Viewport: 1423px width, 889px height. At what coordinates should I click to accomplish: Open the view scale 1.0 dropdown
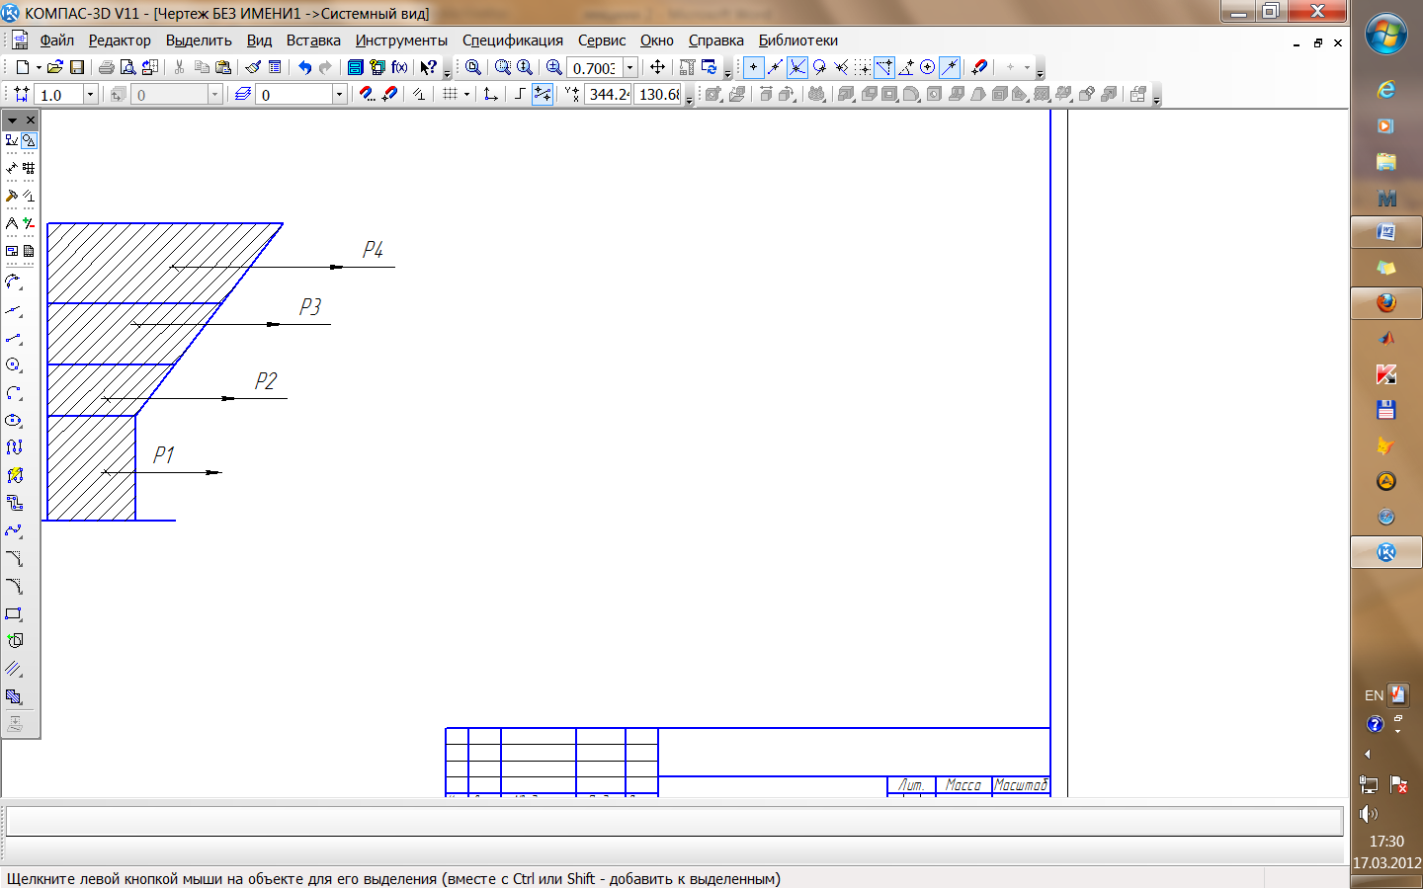point(90,95)
